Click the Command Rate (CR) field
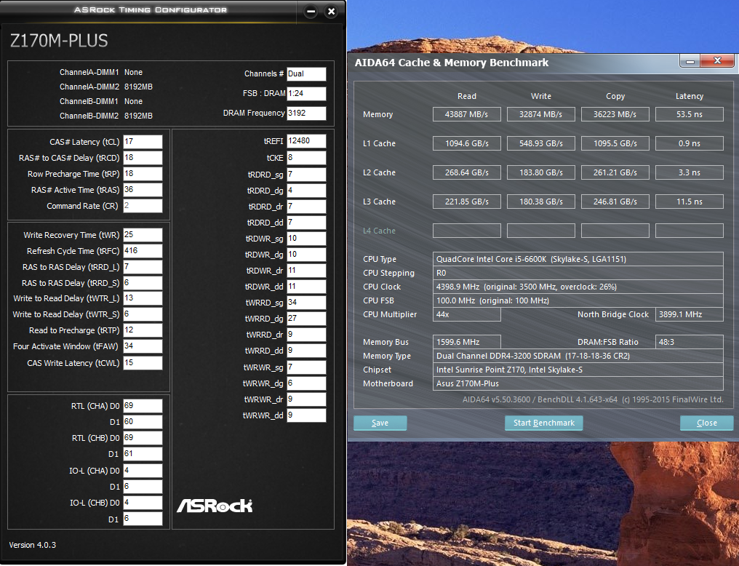Viewport: 739px width, 566px height. coord(143,205)
